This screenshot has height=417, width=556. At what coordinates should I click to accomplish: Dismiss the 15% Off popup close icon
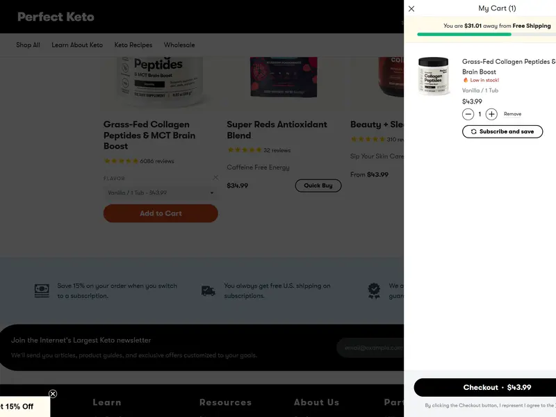click(x=53, y=394)
